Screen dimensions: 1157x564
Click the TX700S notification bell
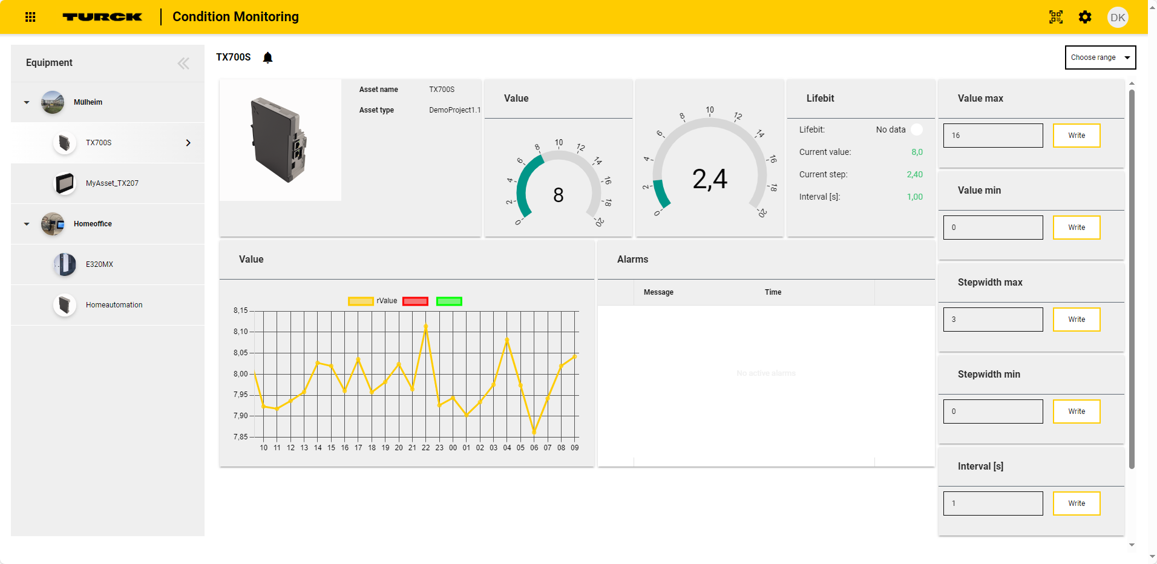(x=267, y=57)
